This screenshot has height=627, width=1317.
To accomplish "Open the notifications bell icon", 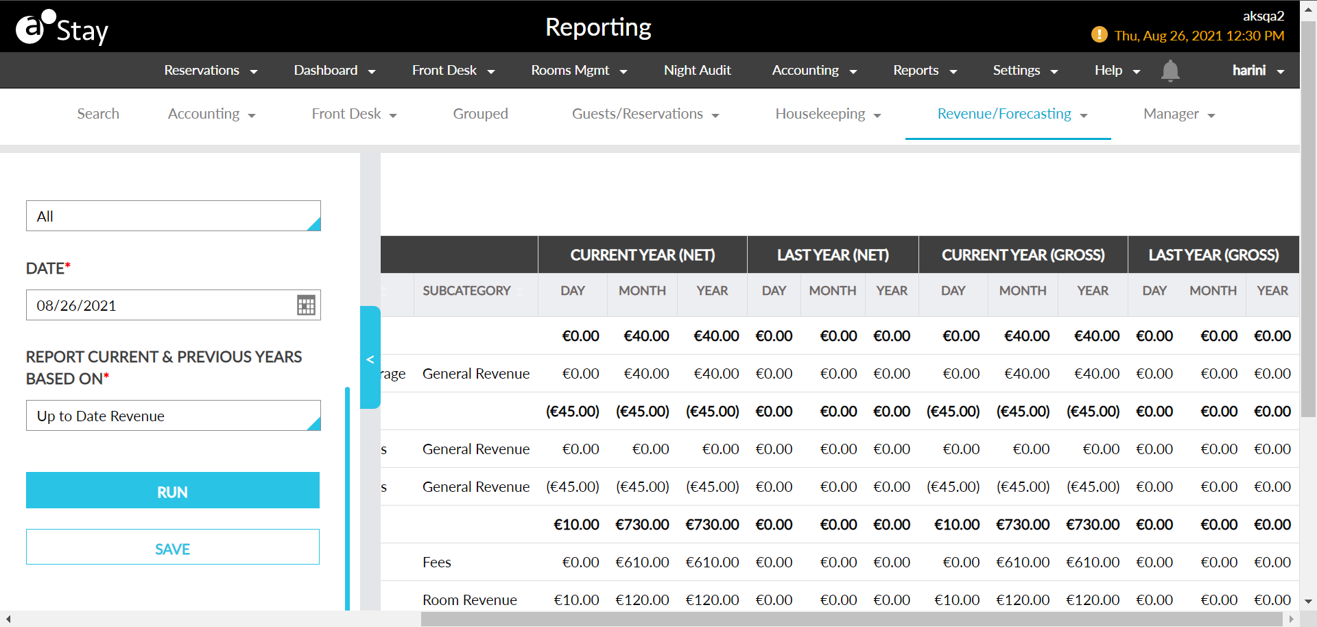I will (1170, 71).
